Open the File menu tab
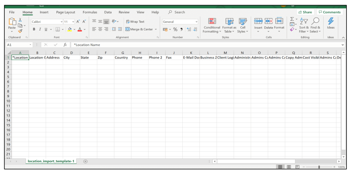Viewport: 352px width, 174px height. point(12,12)
